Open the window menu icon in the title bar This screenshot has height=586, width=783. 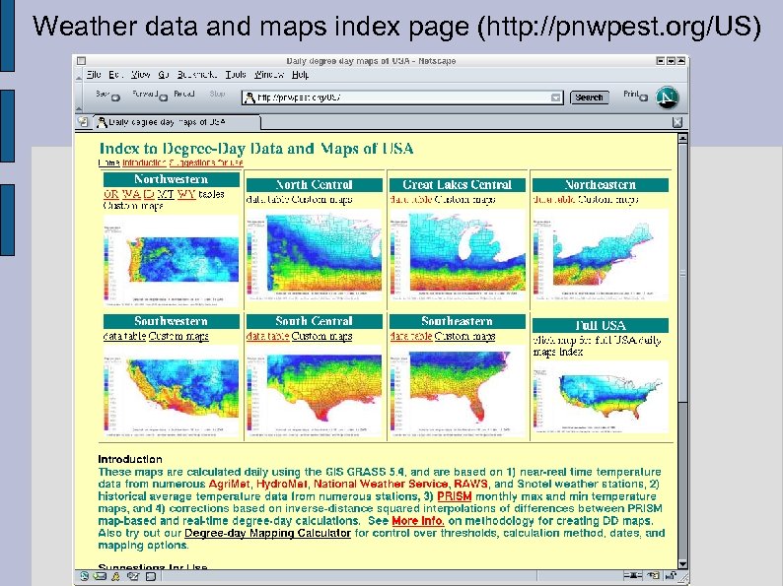(x=82, y=61)
